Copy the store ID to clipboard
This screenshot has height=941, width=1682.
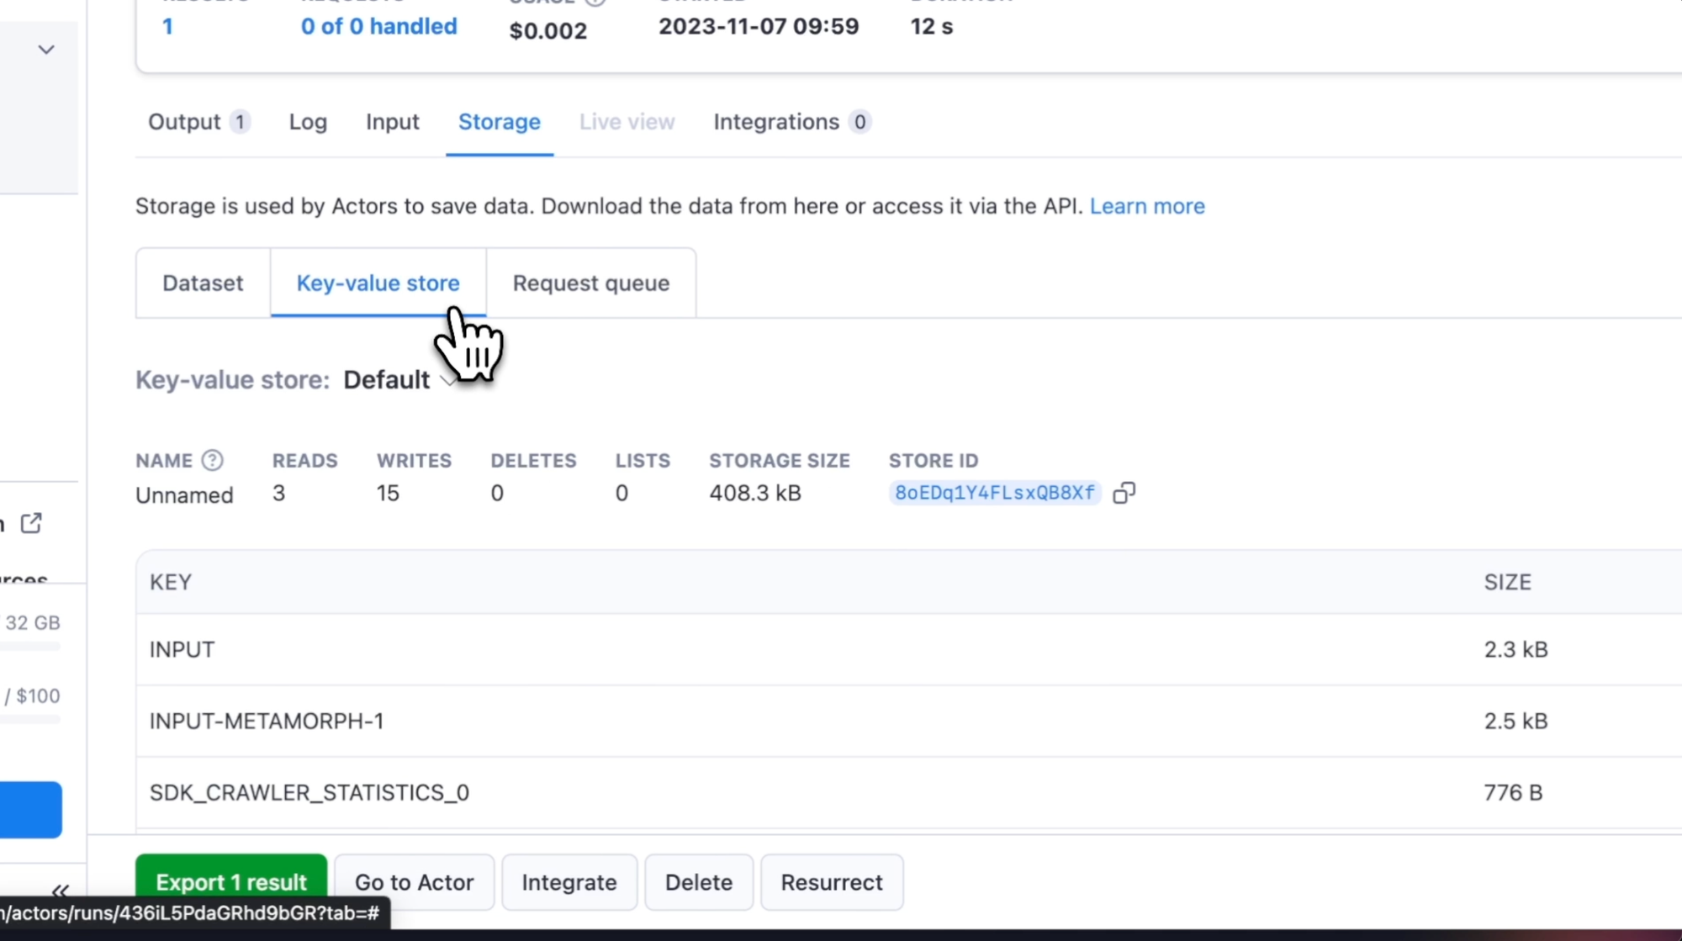(1124, 493)
